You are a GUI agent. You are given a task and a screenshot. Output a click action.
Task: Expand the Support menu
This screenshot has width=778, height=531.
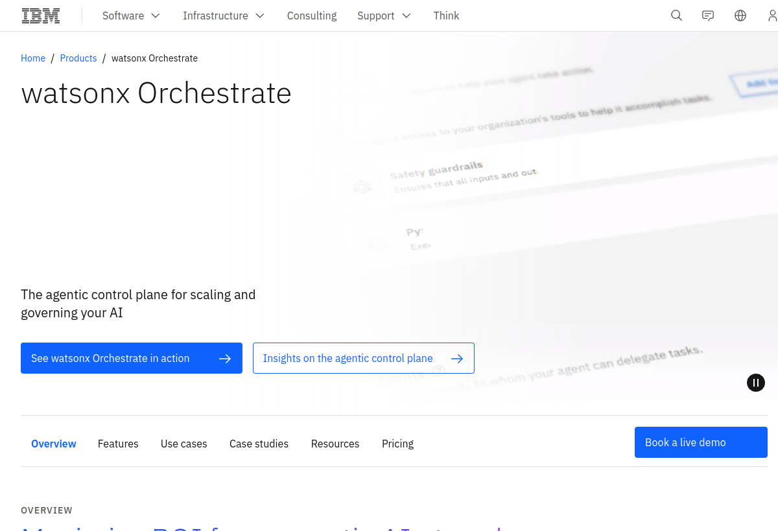click(x=384, y=16)
